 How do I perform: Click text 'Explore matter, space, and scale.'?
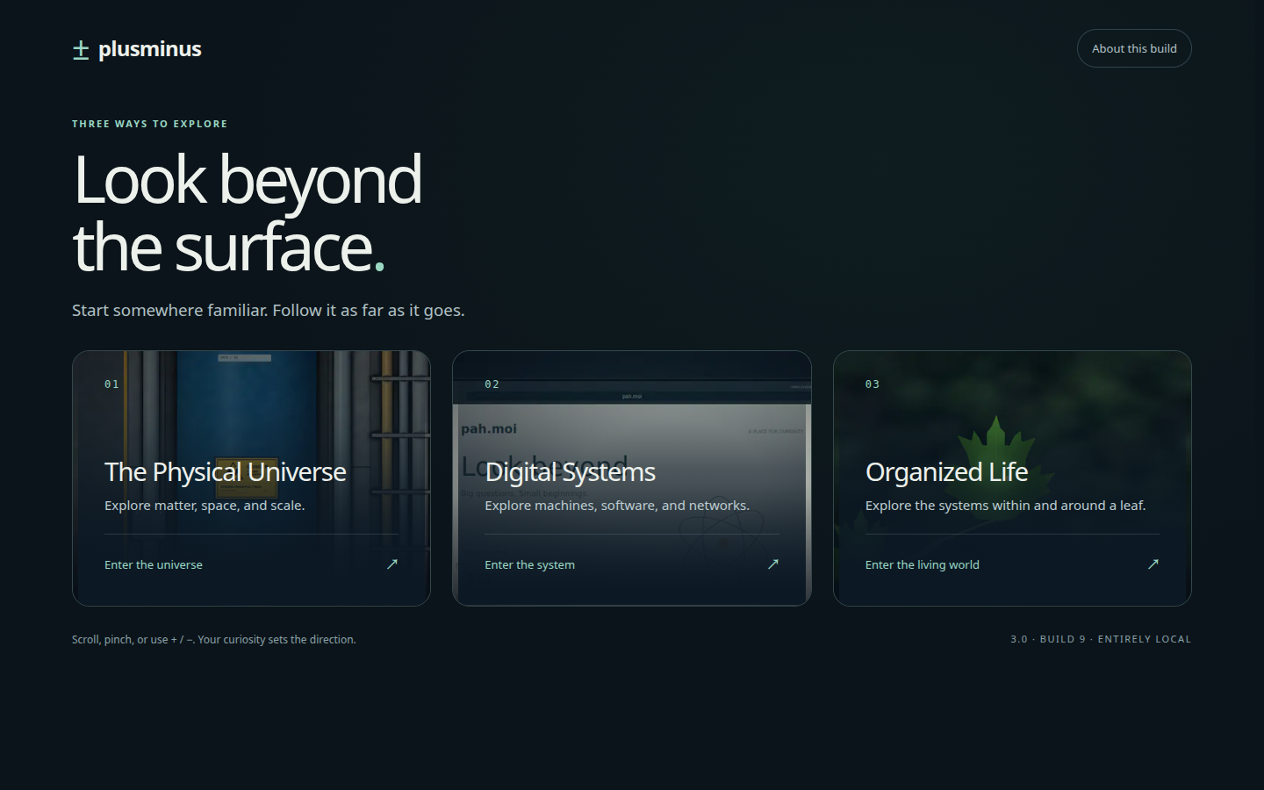(x=205, y=506)
